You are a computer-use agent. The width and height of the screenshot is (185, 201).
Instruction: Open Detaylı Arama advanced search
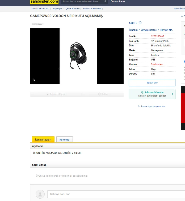point(118,1)
